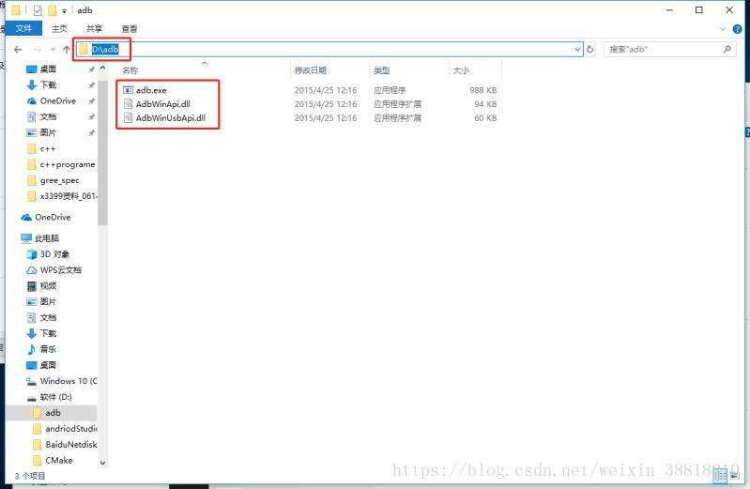
Task: Open the x3399资料 folder in sidebar
Action: click(68, 196)
